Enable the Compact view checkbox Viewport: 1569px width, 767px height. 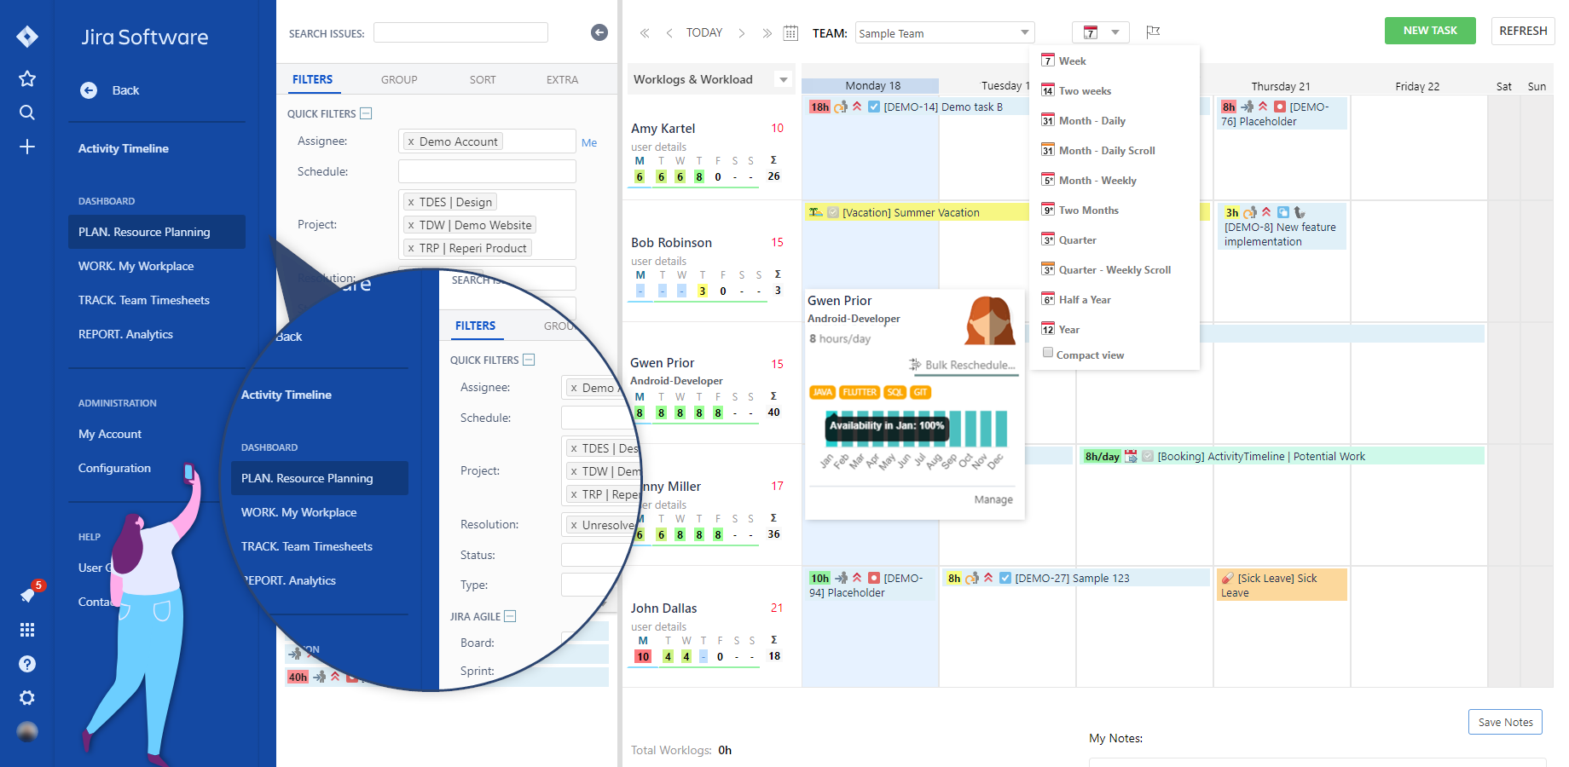1048,353
